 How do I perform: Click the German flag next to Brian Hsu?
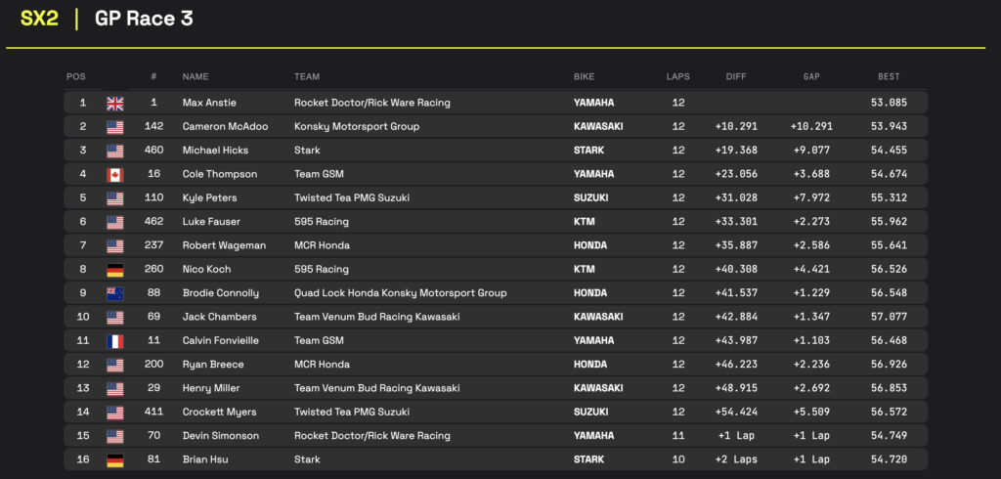[x=115, y=460]
